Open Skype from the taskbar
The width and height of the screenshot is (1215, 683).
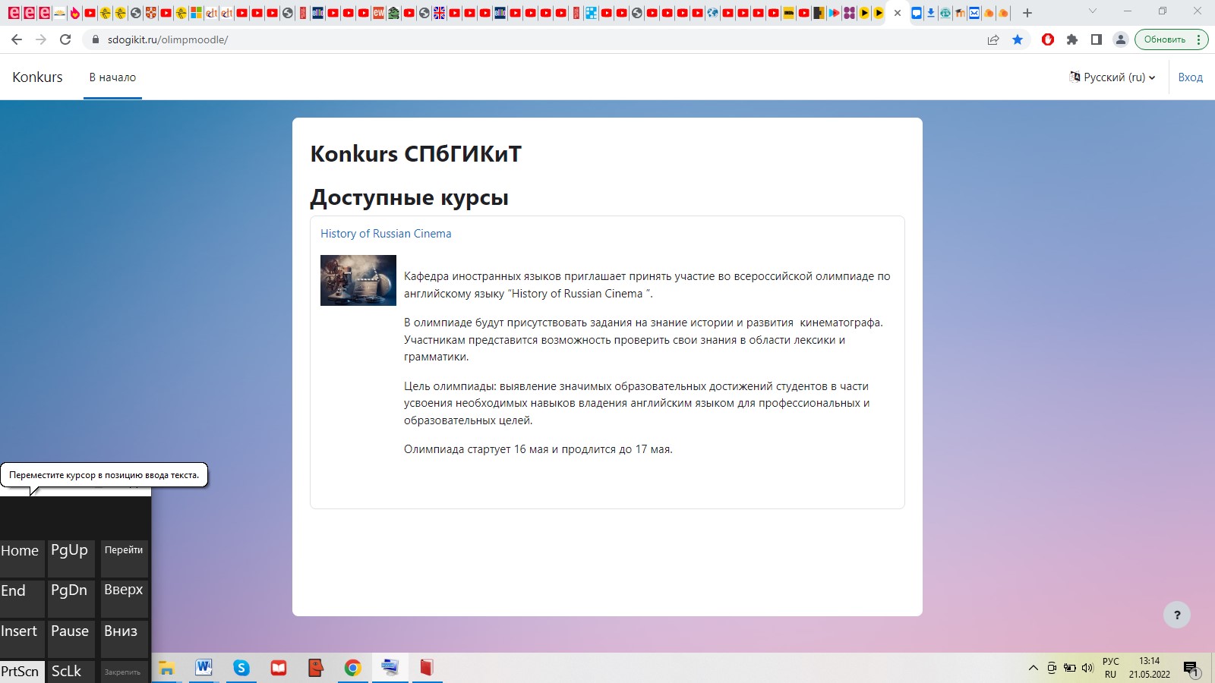click(241, 668)
